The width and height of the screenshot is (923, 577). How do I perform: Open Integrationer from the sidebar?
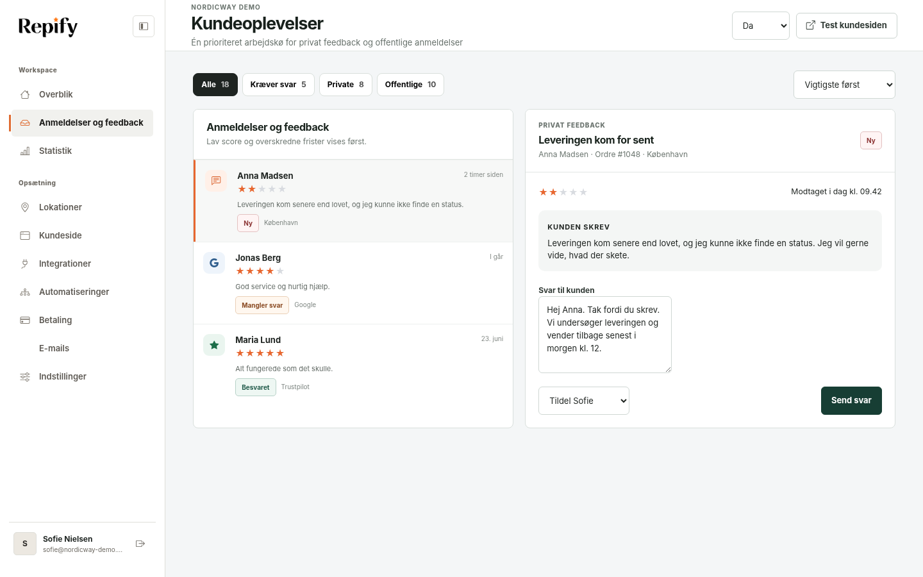[x=82, y=263]
